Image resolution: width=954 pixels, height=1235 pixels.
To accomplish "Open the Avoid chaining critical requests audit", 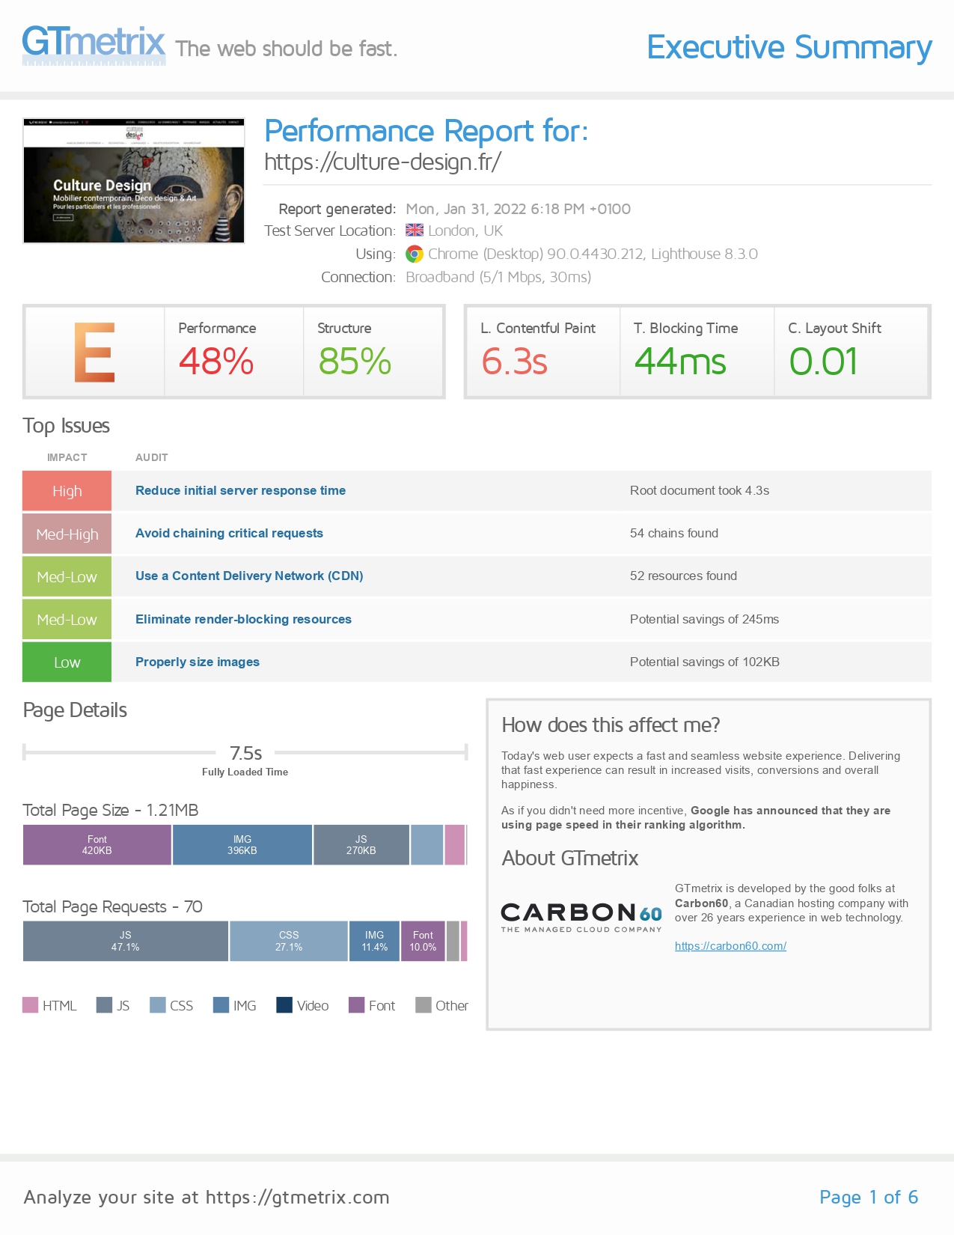I will coord(229,534).
